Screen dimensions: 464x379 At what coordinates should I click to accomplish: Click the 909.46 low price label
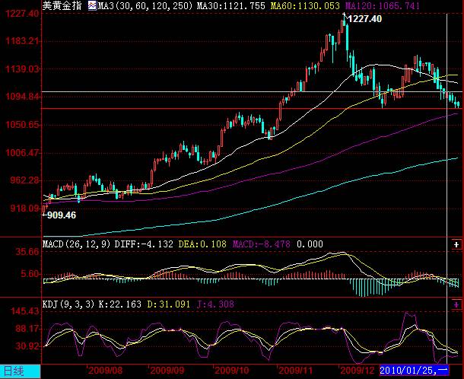(62, 215)
